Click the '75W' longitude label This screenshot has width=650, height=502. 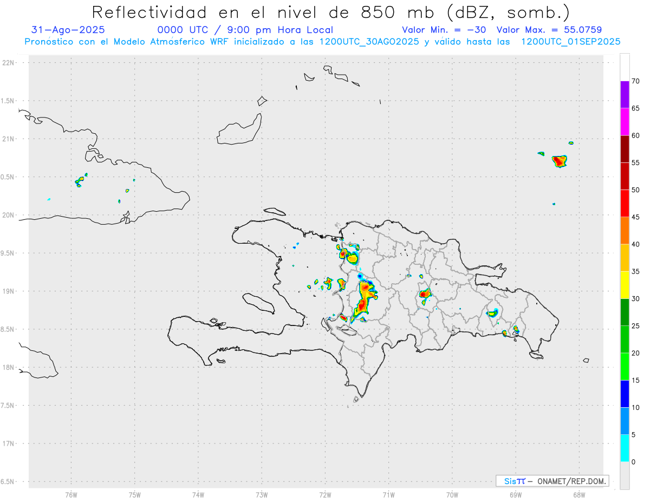click(135, 494)
